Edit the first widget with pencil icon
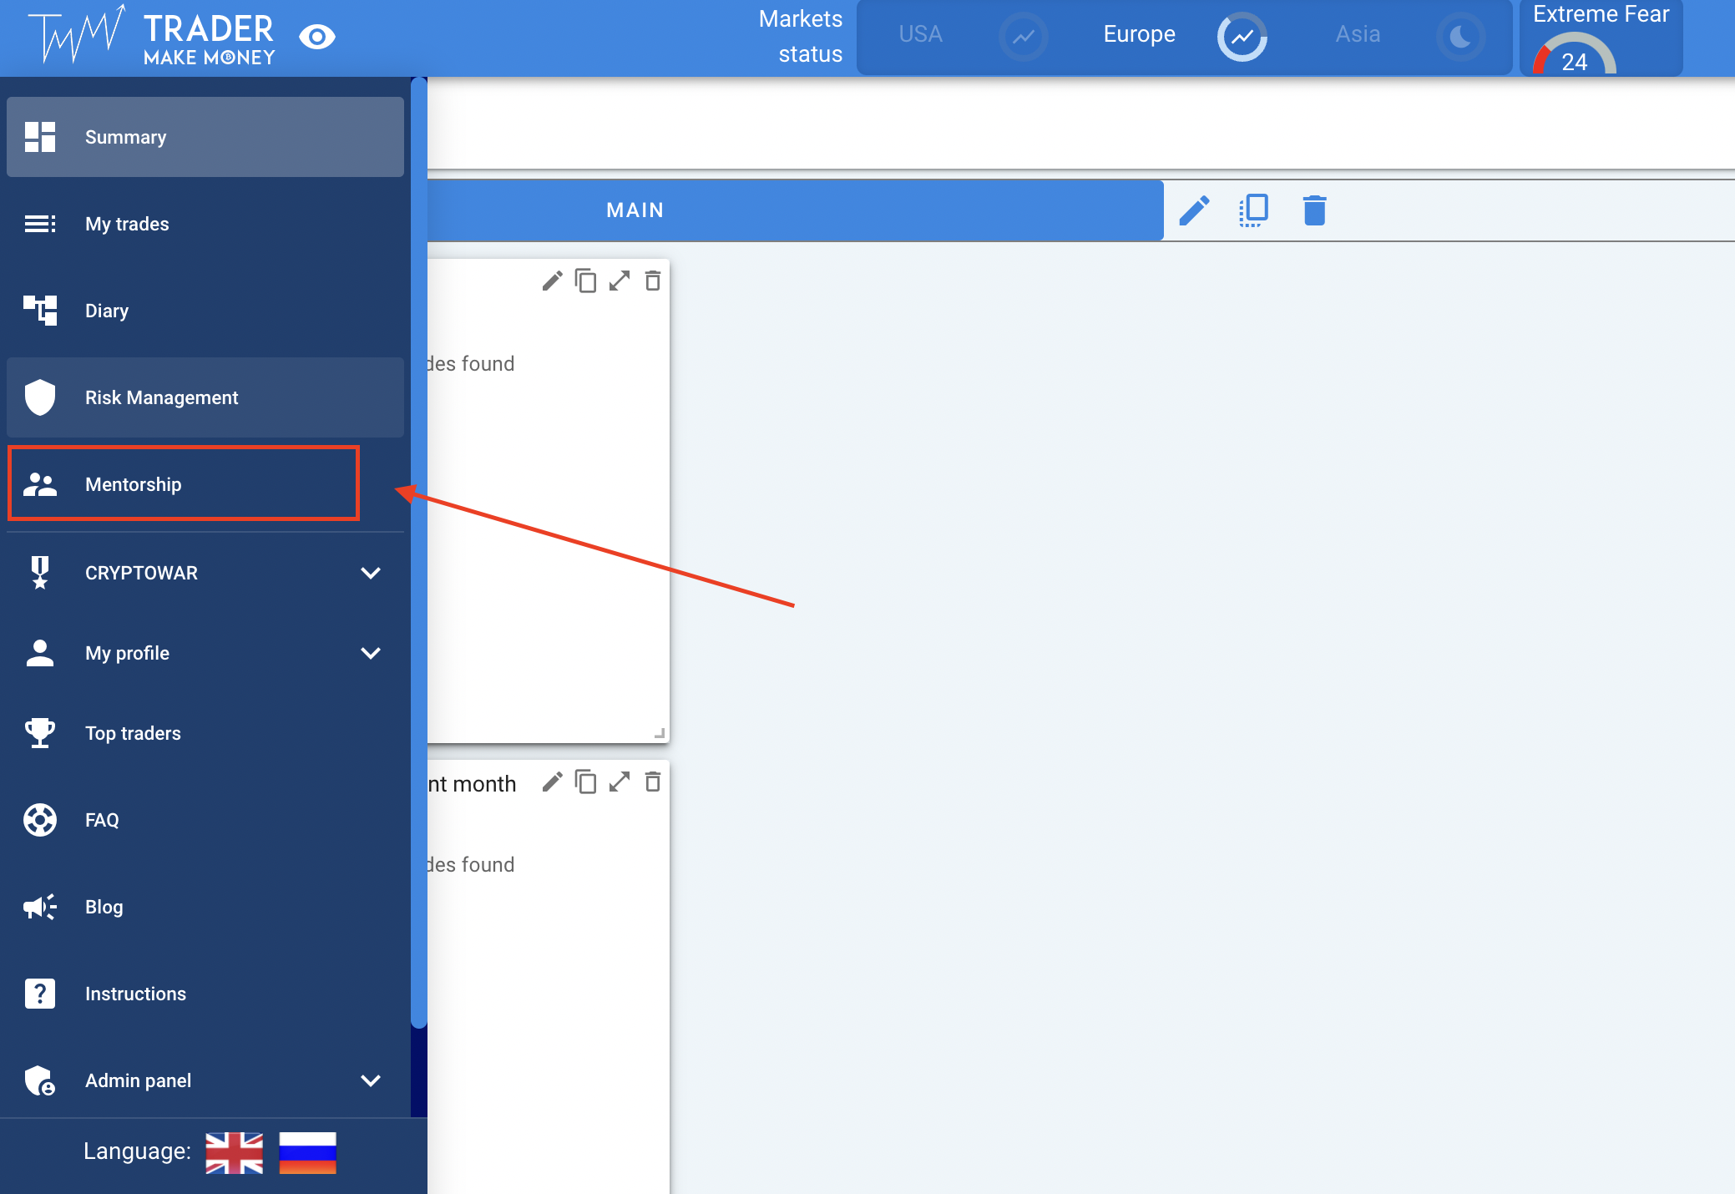 click(x=552, y=281)
